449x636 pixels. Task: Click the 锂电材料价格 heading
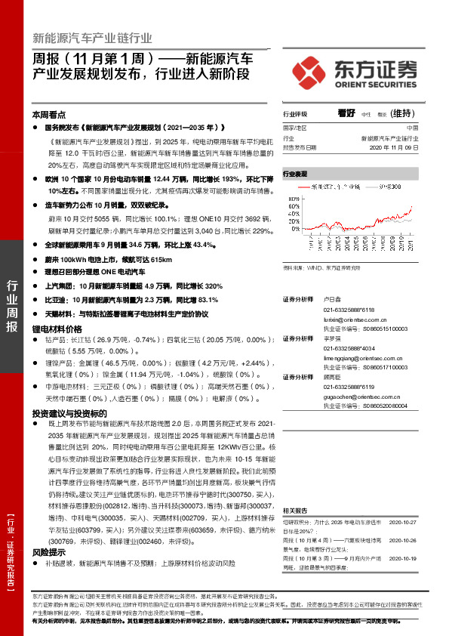click(57, 329)
